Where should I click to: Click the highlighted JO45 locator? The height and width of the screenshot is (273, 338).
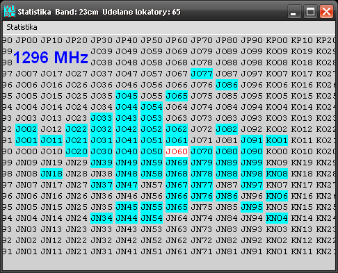coord(127,96)
